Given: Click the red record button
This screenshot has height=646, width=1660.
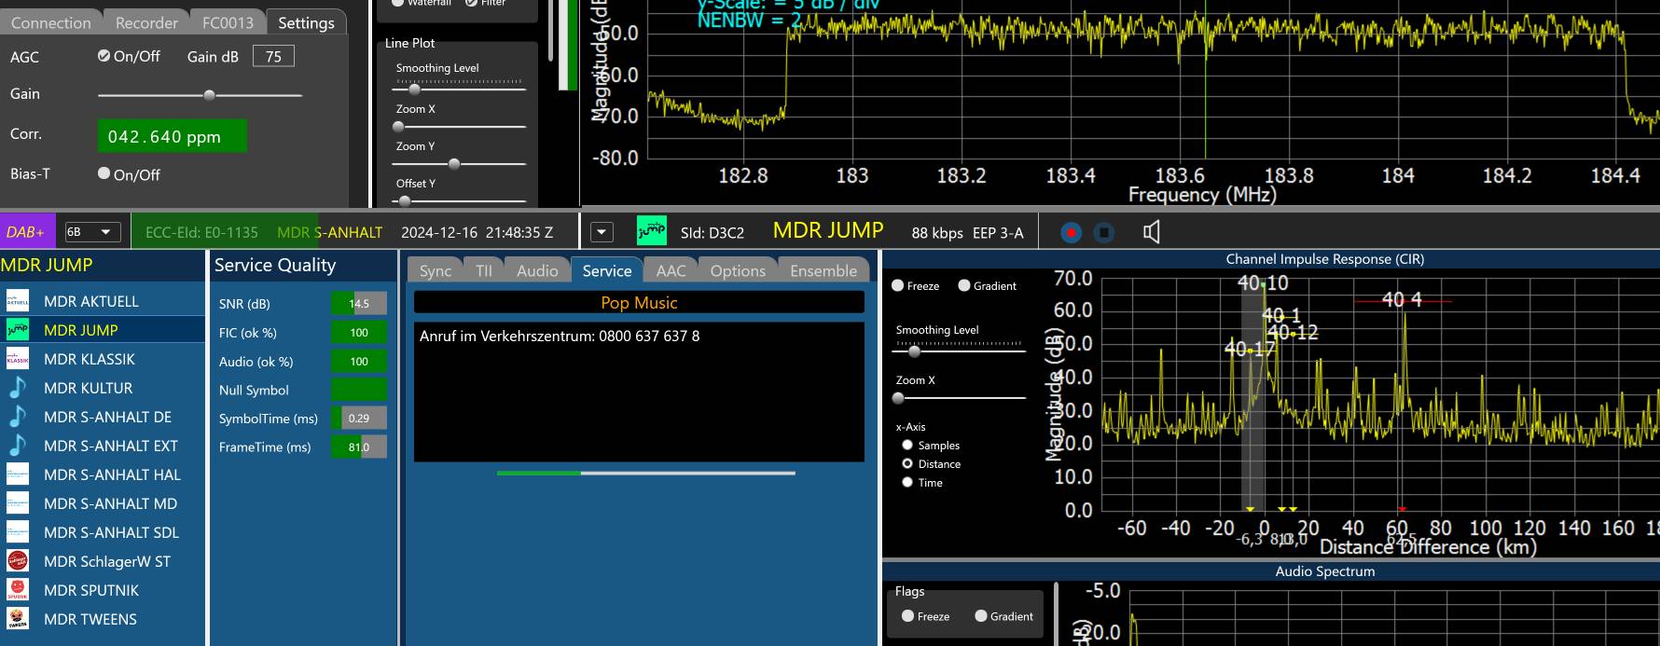Looking at the screenshot, I should (1071, 232).
